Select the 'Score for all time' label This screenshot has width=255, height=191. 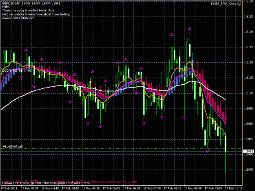(x=16, y=70)
